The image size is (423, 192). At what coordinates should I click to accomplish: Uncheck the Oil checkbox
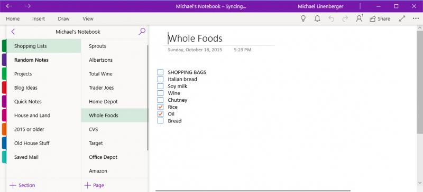tap(161, 114)
